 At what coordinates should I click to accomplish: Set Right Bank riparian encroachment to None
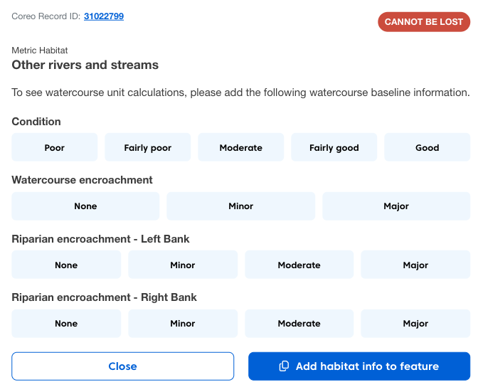[x=66, y=324]
